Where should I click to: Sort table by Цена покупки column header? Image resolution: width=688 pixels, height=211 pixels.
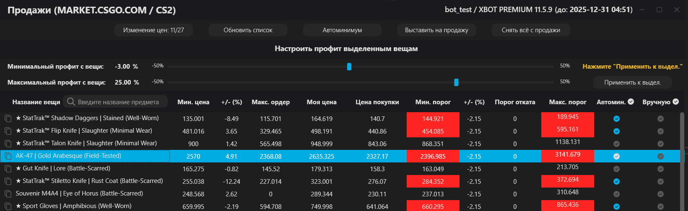pos(377,102)
